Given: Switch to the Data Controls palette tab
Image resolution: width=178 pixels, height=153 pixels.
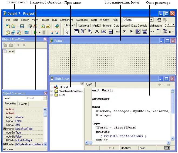Looking at the screenshot, I should pos(139,26).
